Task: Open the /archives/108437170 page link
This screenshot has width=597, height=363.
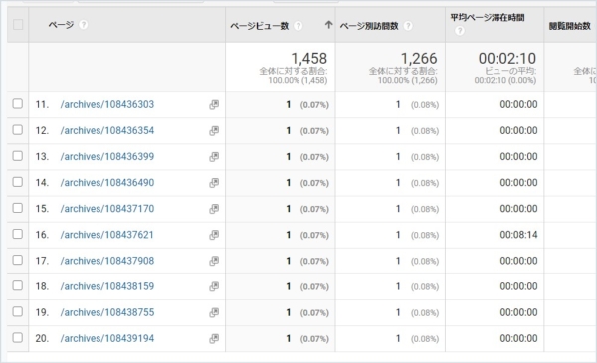Action: [107, 209]
